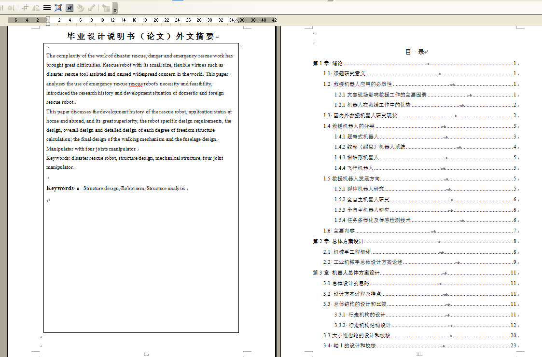542x357 pixels.
Task: Click TOC entry 3.4 轴 I 的设计和校核
Action: tap(419, 345)
